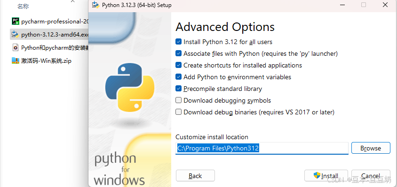Click the zip archive icon for 激活码-Win系统
Image resolution: width=397 pixels, height=187 pixels.
pos(16,60)
